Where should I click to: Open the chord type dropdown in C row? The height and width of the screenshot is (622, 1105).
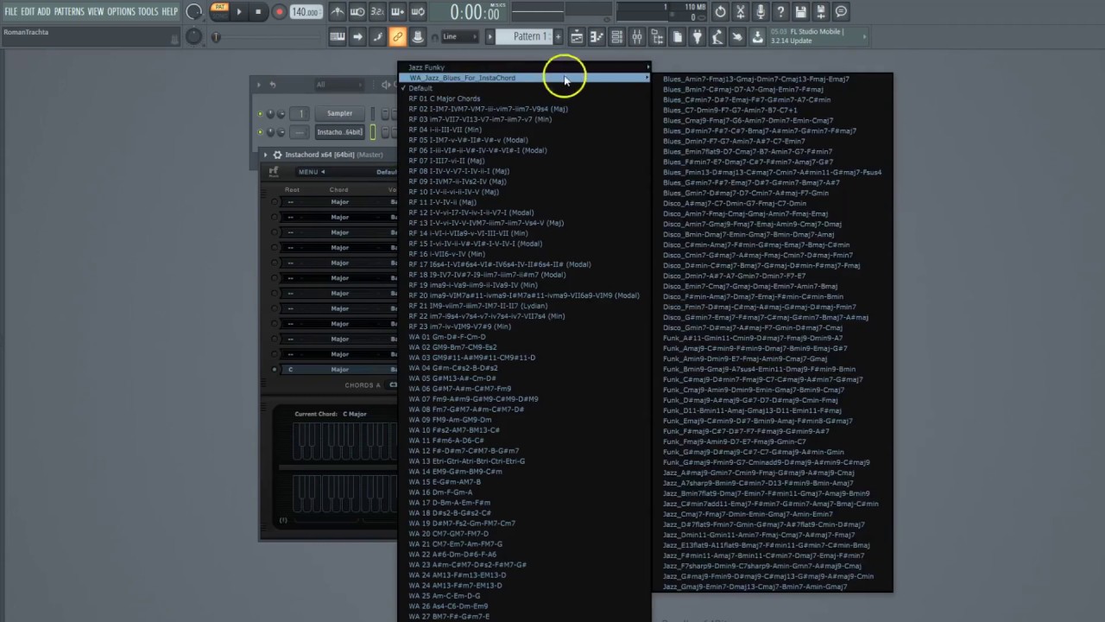pos(340,370)
